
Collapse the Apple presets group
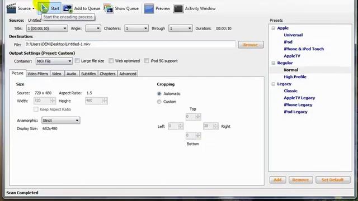pos(274,28)
